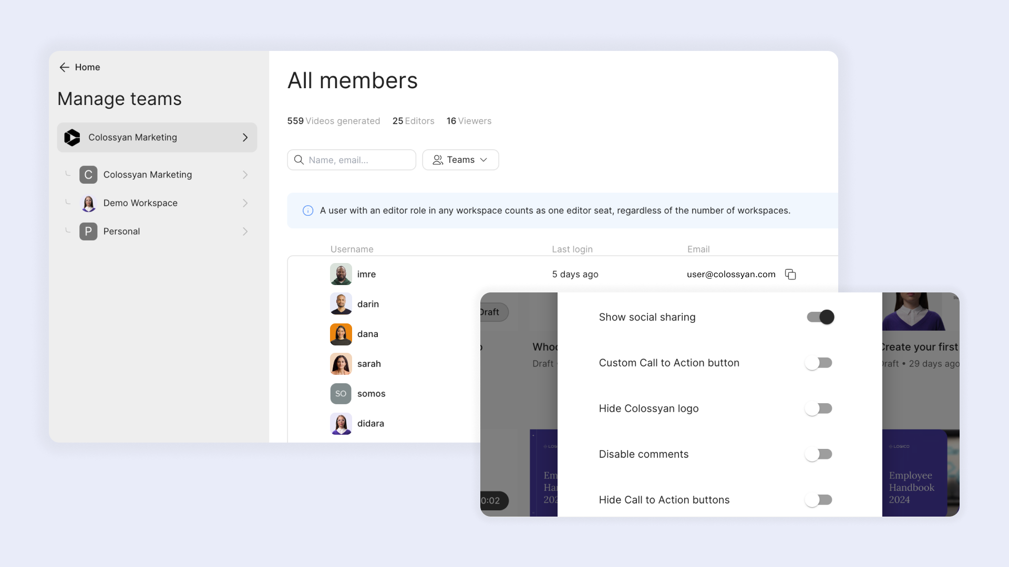
Task: Click the Demo Workspace avatar icon
Action: [x=88, y=203]
